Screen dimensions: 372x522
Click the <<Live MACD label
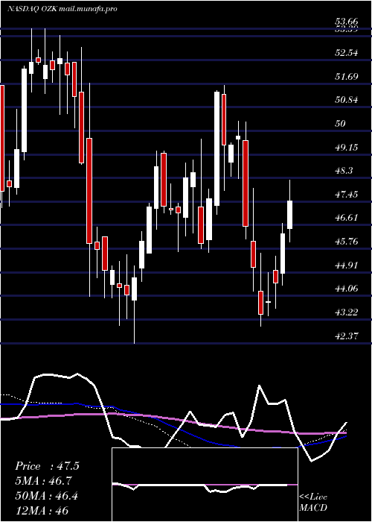coord(313,503)
